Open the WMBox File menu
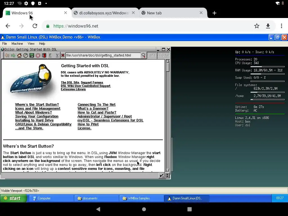 [4, 44]
